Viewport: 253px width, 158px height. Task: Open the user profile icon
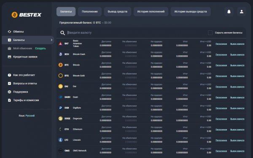click(242, 11)
